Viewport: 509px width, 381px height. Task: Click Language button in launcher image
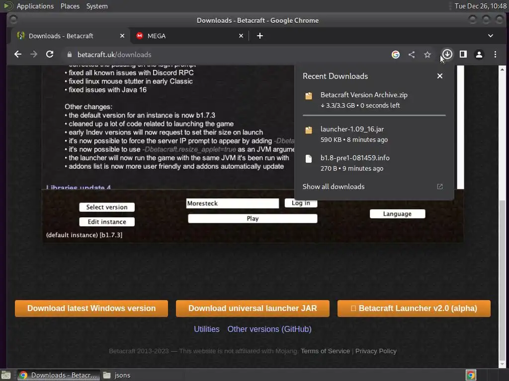tap(397, 214)
